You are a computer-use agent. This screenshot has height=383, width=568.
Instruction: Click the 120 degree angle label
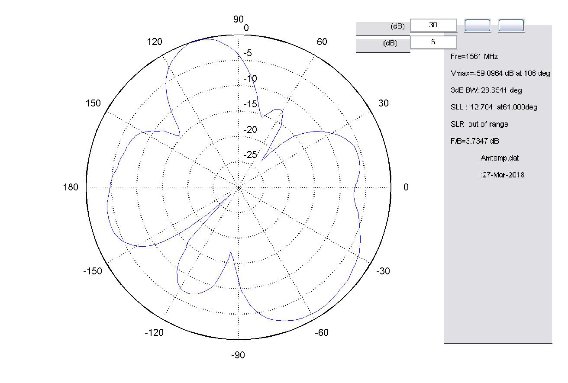[155, 42]
